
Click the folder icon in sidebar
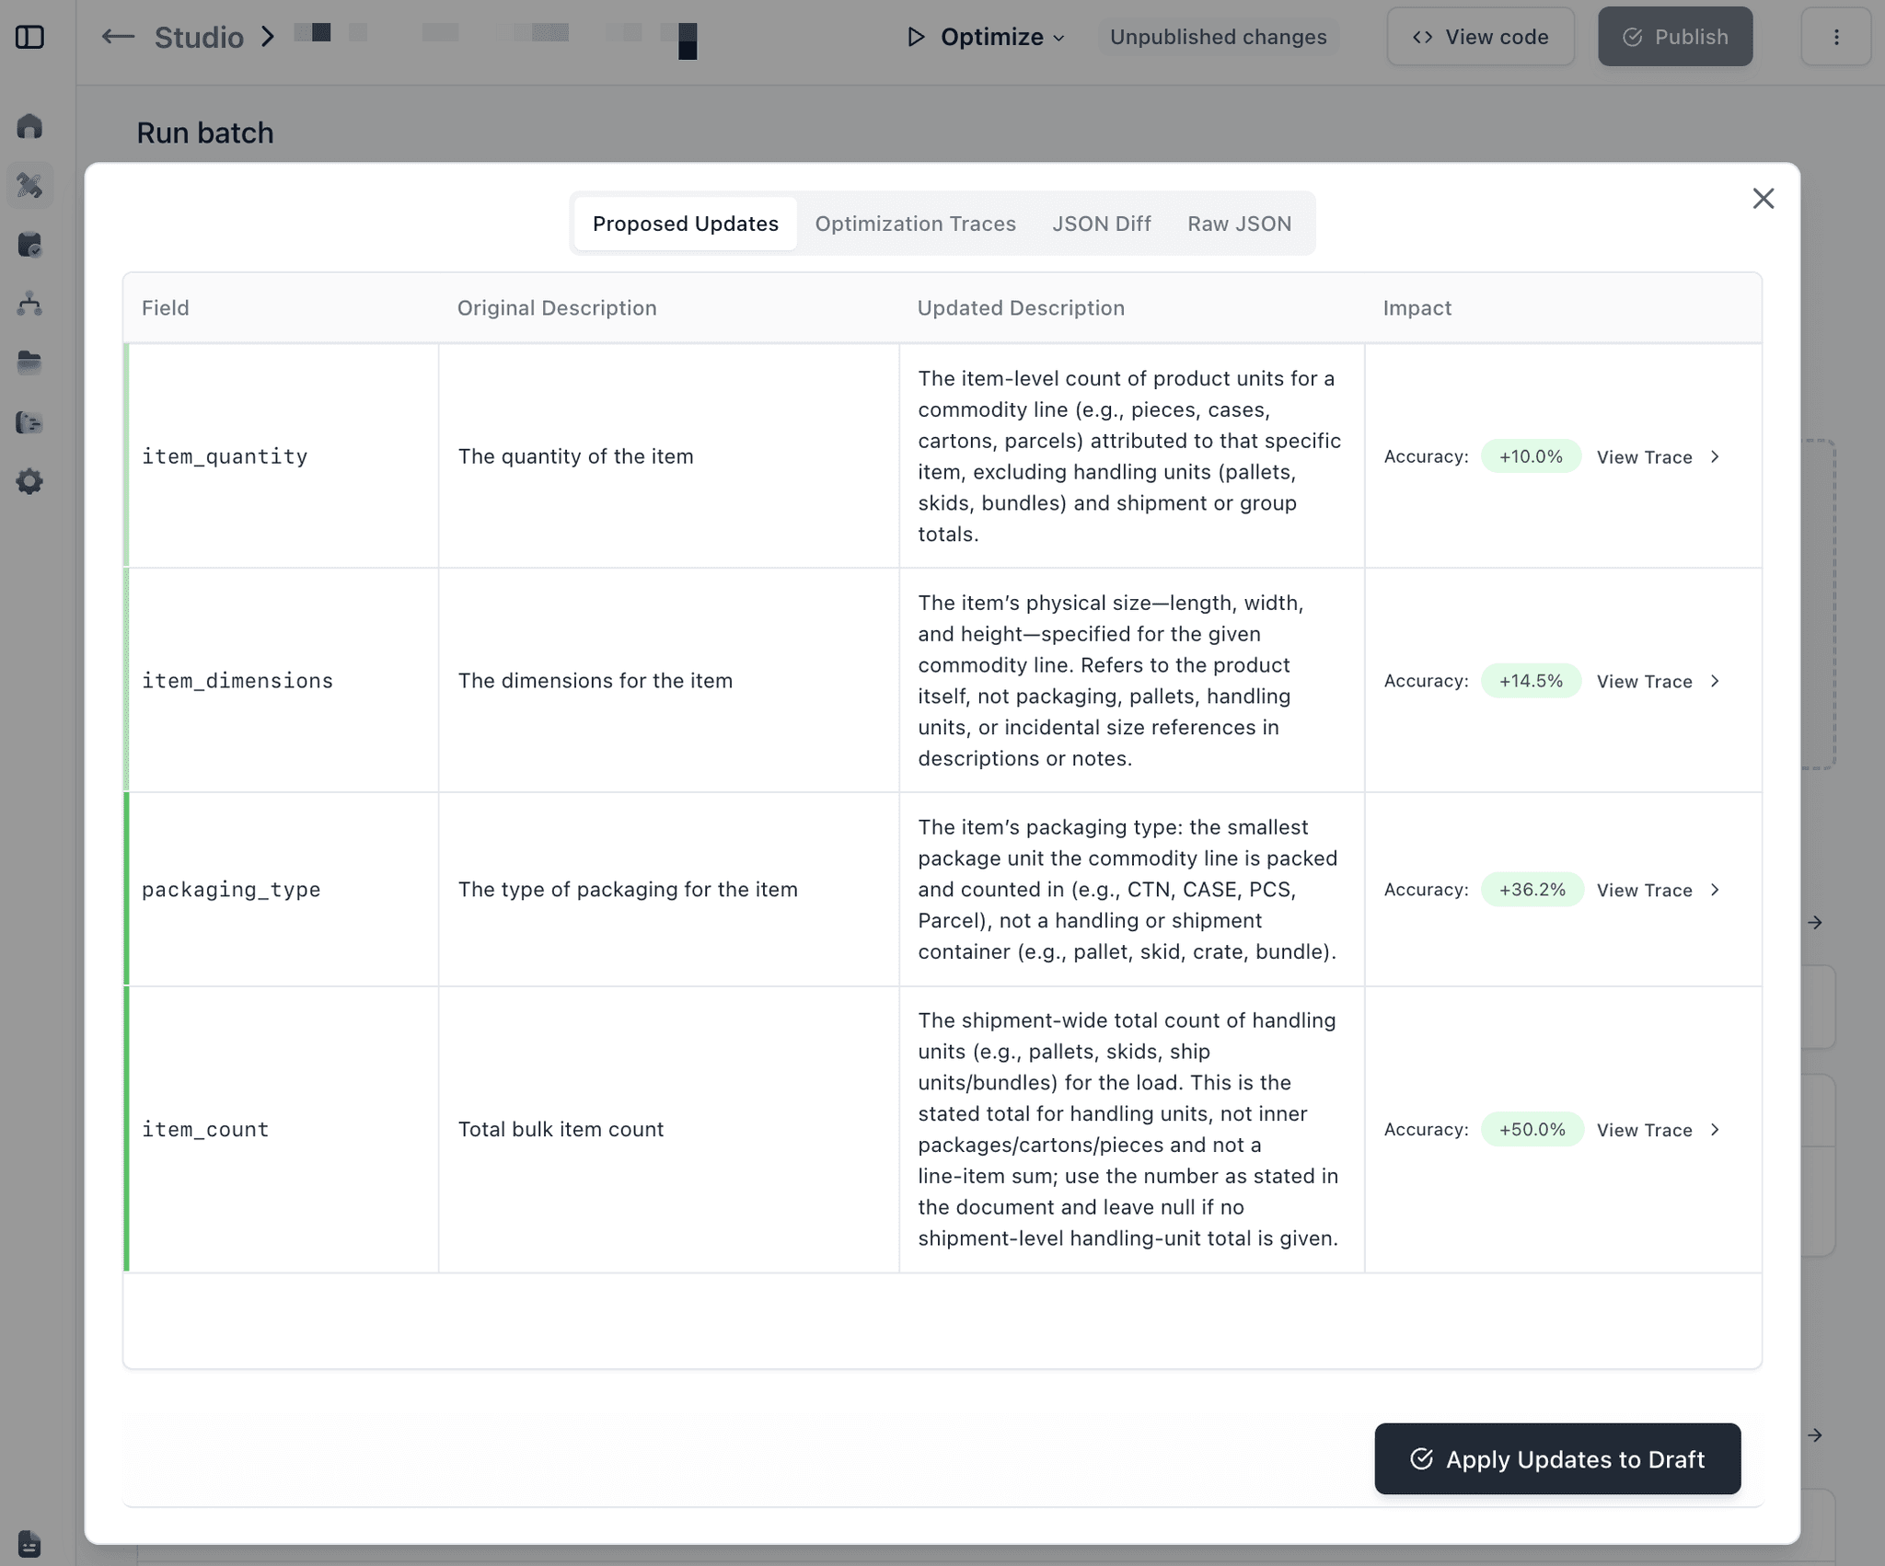pyautogui.click(x=29, y=363)
